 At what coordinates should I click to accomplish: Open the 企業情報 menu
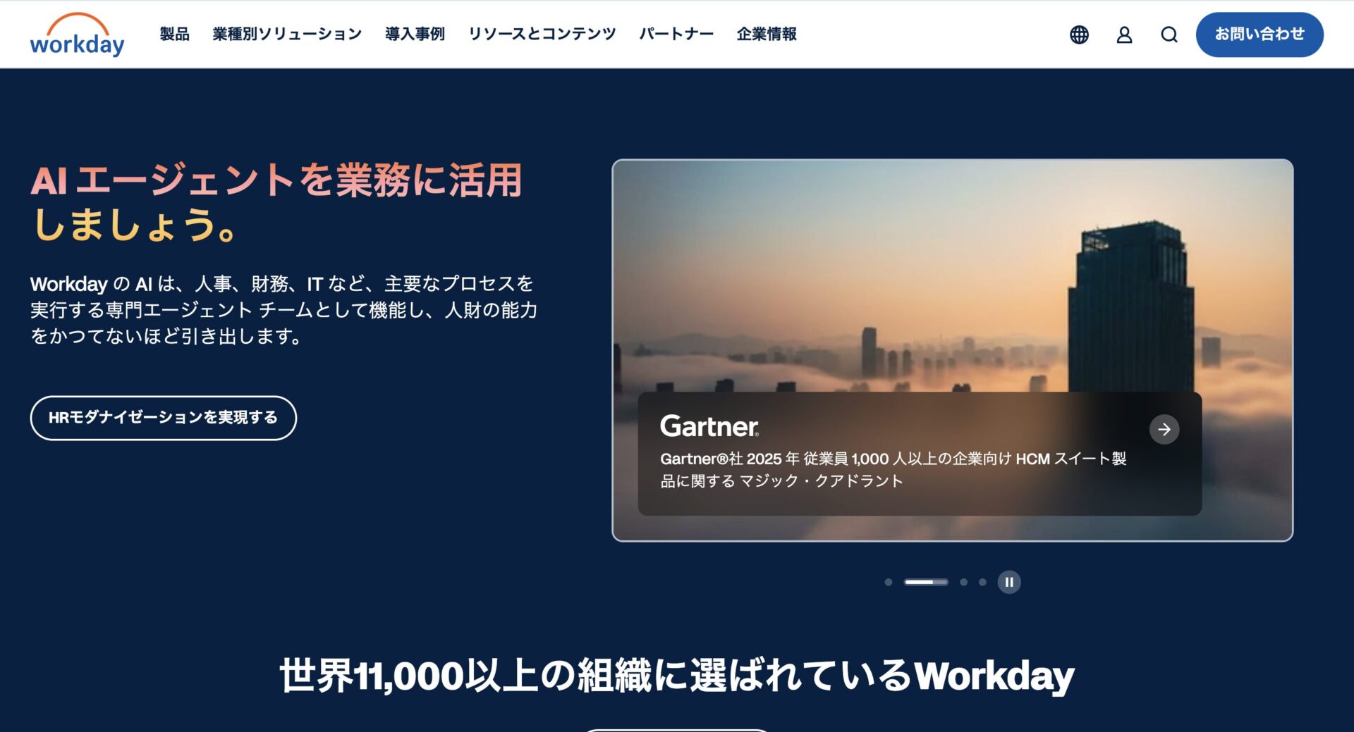click(x=767, y=34)
